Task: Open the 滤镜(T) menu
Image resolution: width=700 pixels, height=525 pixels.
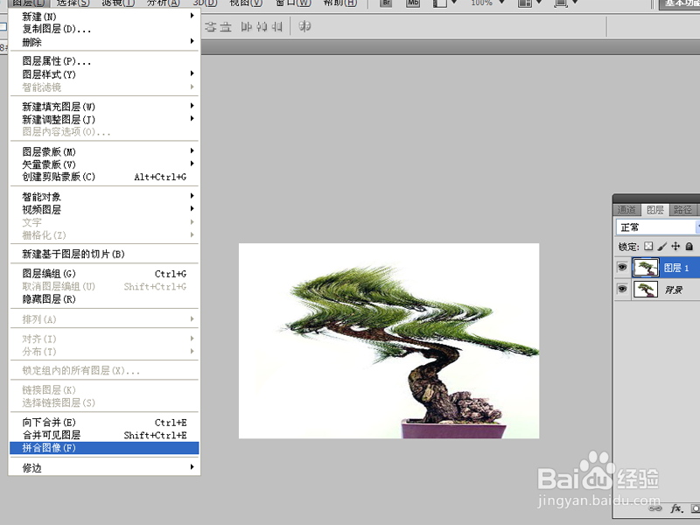Action: click(x=118, y=3)
